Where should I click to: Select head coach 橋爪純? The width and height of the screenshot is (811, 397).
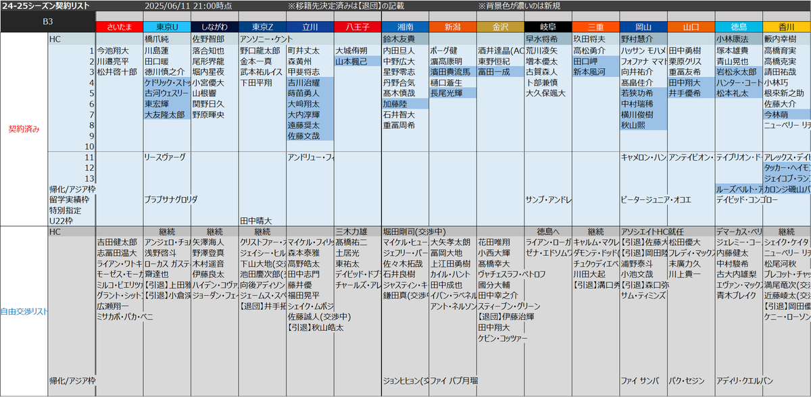(x=157, y=40)
